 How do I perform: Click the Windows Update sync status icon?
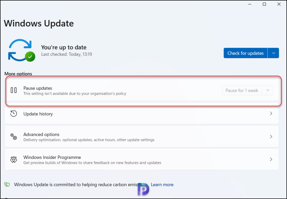21,50
